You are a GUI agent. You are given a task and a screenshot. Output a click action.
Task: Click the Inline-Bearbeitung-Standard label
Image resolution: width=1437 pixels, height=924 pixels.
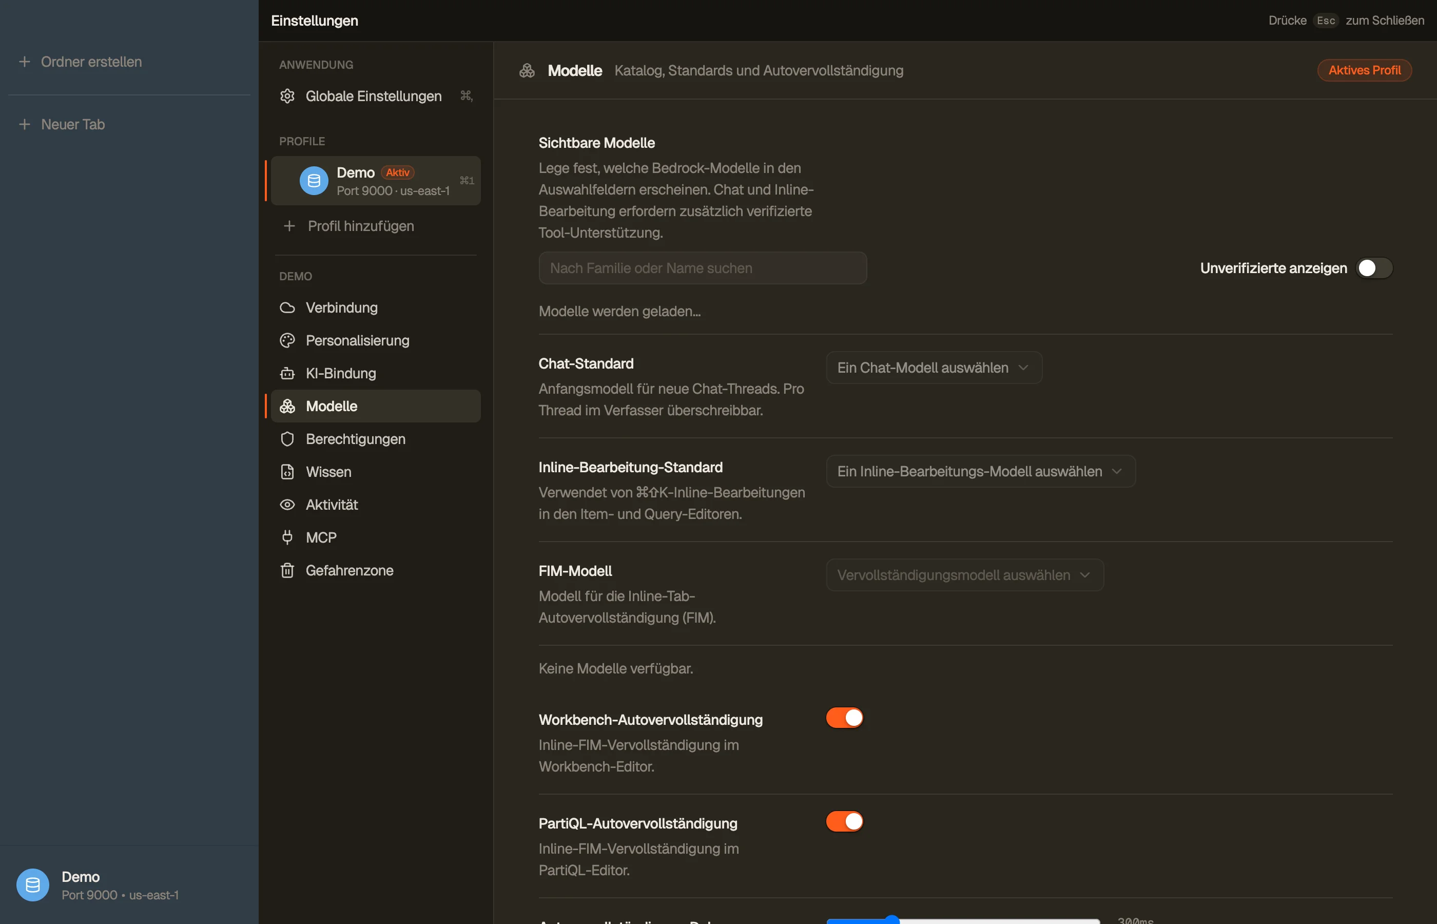630,468
